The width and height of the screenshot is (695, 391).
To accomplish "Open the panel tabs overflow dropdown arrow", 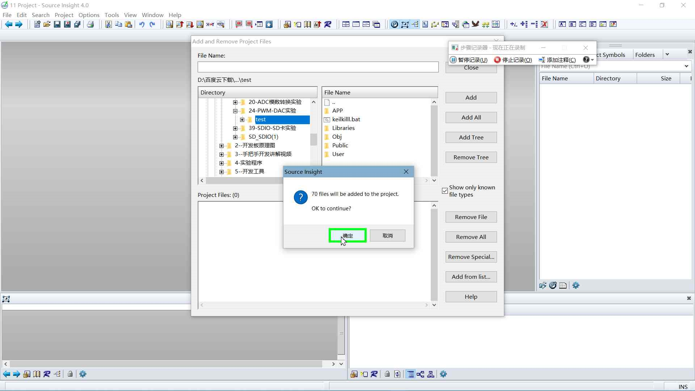I will pyautogui.click(x=667, y=55).
